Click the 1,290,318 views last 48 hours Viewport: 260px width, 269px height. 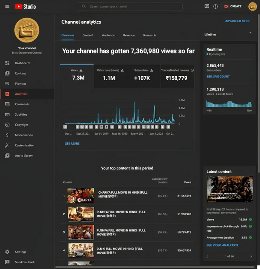pyautogui.click(x=215, y=89)
